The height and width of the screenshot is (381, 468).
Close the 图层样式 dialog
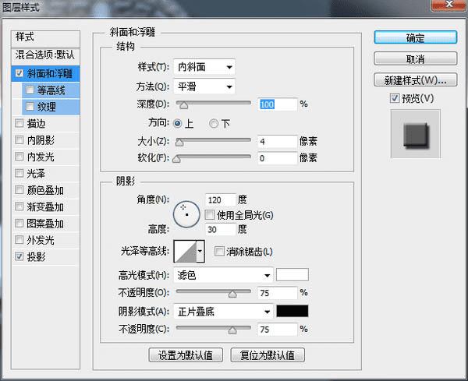[x=448, y=5]
